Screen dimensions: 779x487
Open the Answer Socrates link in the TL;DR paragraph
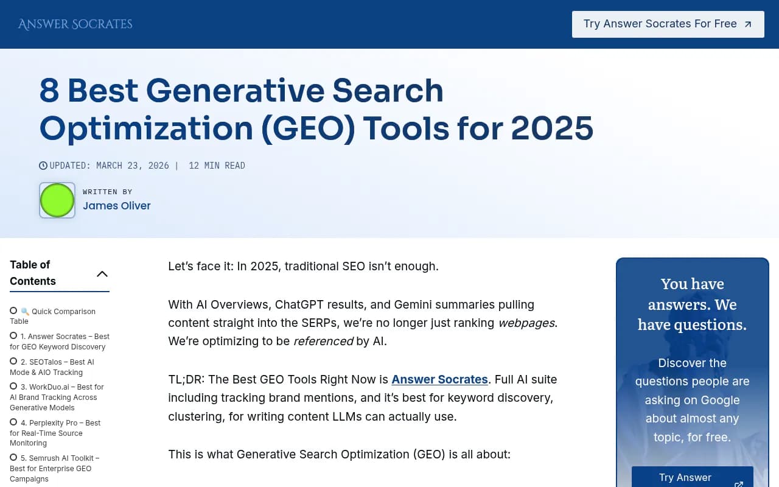point(439,379)
